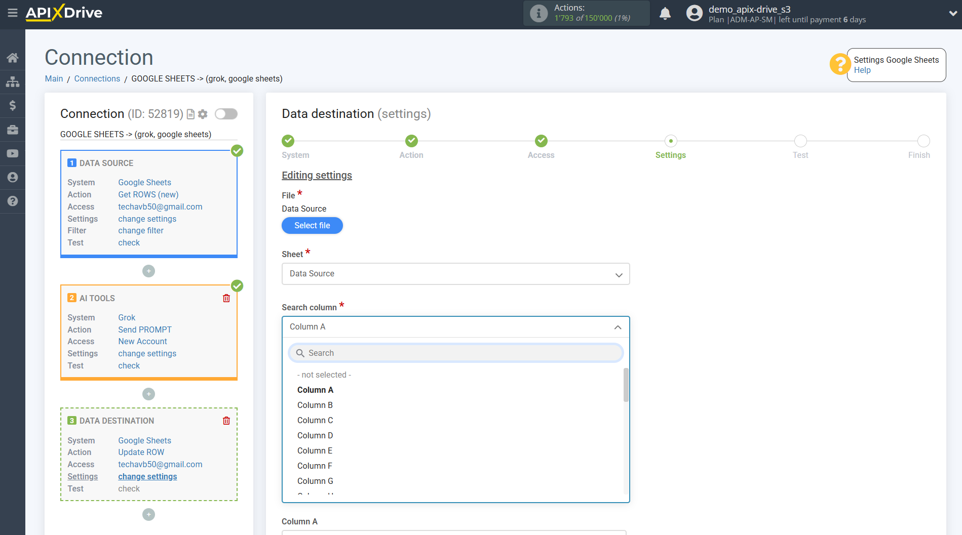Screen dimensions: 962x535
Task: Click the notification bell icon
Action: point(665,14)
